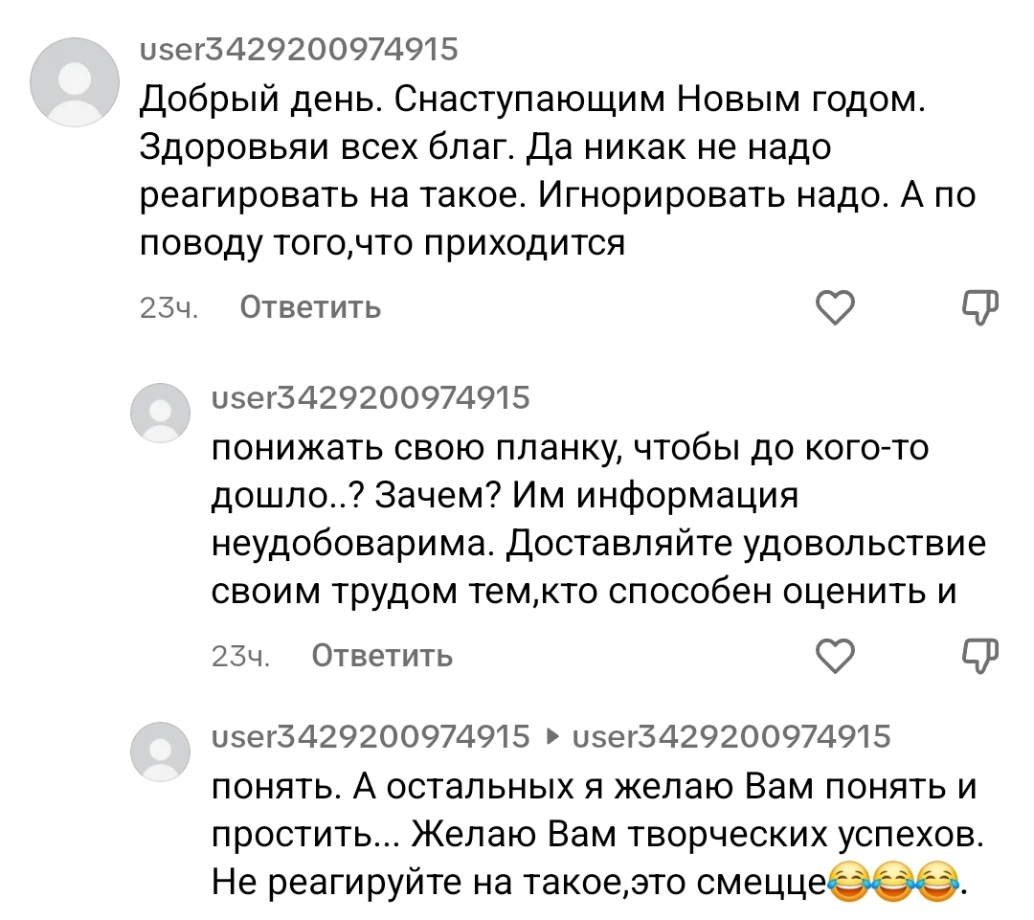
Task: Open avatar beside the "понижать свою планку" reply
Action: pyautogui.click(x=160, y=414)
